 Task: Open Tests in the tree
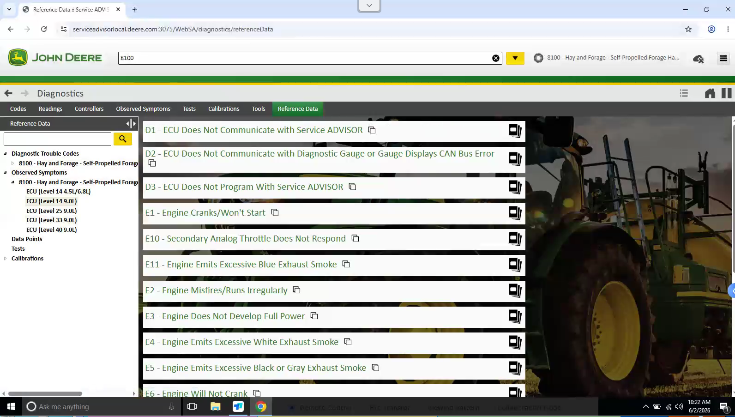click(18, 249)
